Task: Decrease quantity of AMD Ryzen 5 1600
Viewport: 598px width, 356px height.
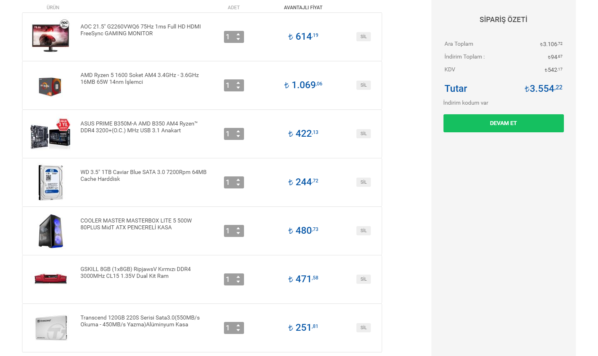Action: (x=238, y=88)
